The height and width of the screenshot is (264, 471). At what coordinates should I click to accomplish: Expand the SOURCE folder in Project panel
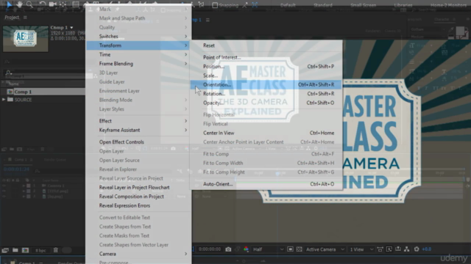(4, 100)
